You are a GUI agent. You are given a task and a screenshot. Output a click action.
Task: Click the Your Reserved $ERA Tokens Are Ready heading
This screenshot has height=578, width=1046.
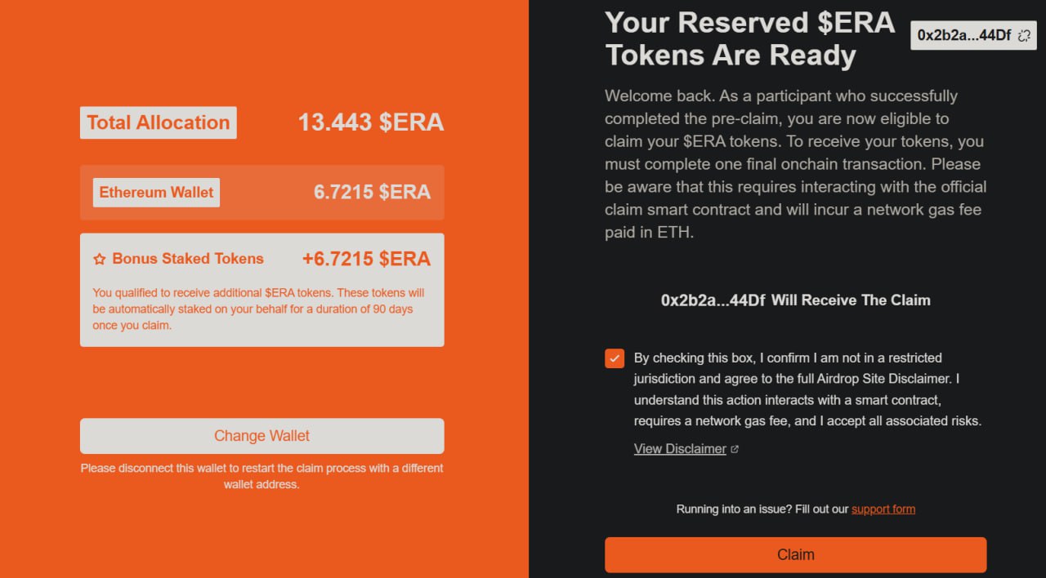point(750,38)
